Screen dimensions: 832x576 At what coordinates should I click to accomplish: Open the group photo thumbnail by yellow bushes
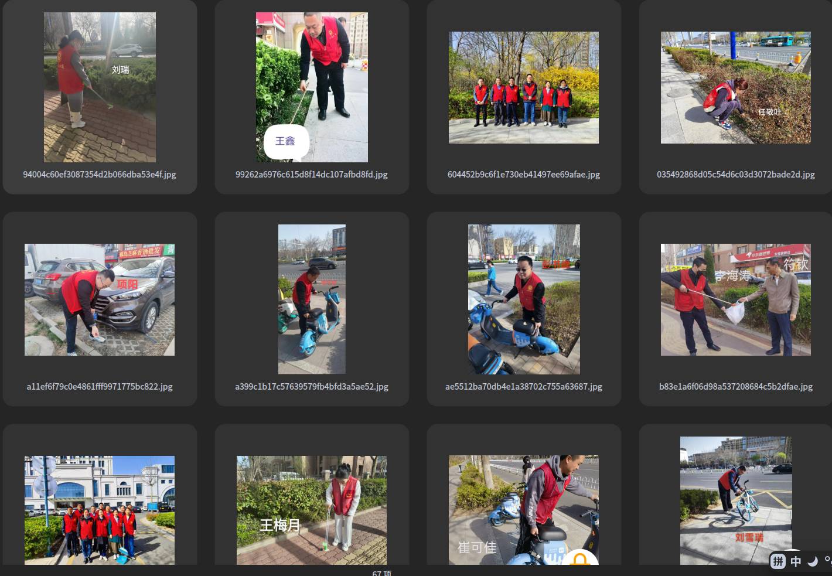tap(524, 87)
